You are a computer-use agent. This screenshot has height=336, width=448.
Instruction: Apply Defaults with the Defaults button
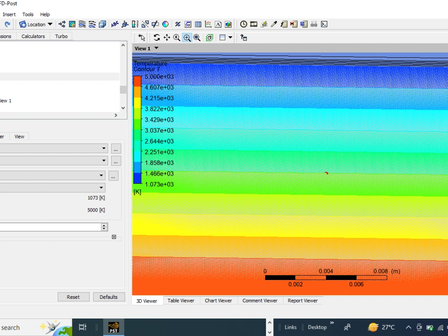coord(109,297)
